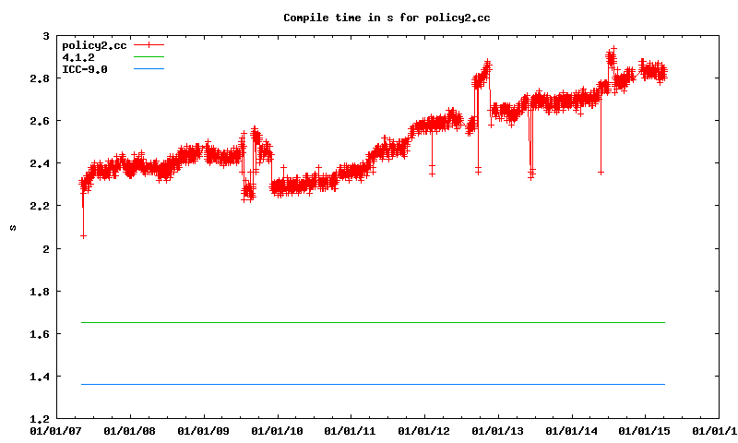Click the blue ICC-9.0 horizontal line in plot
Viewport: 738px width, 443px height.
point(369,384)
